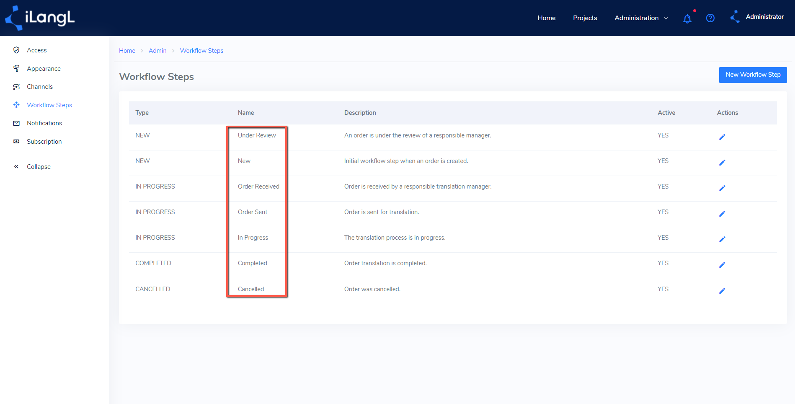The image size is (795, 404).
Task: Click the Actions column header
Action: click(x=727, y=113)
